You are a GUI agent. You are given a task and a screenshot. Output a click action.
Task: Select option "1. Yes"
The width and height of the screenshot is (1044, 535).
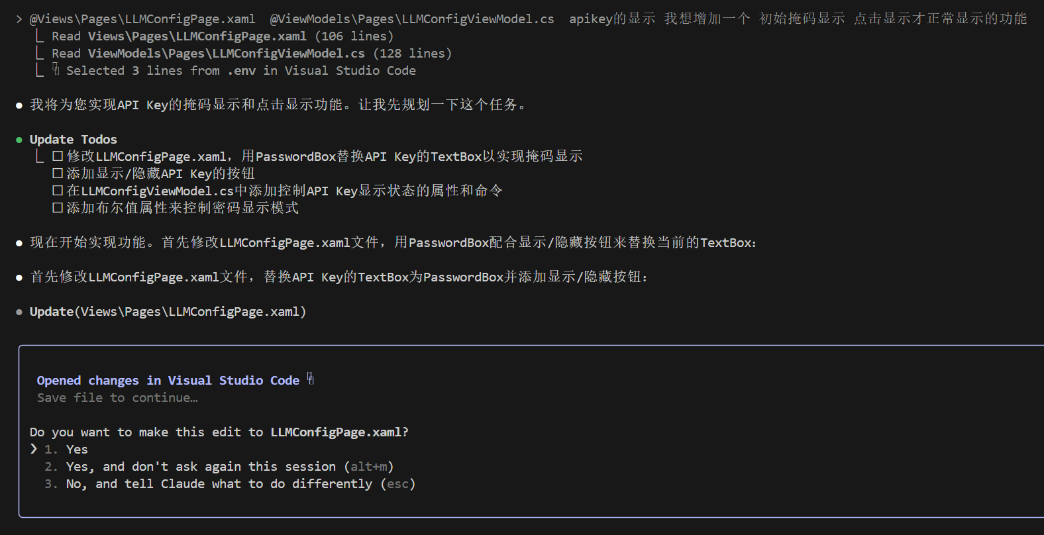(x=76, y=449)
